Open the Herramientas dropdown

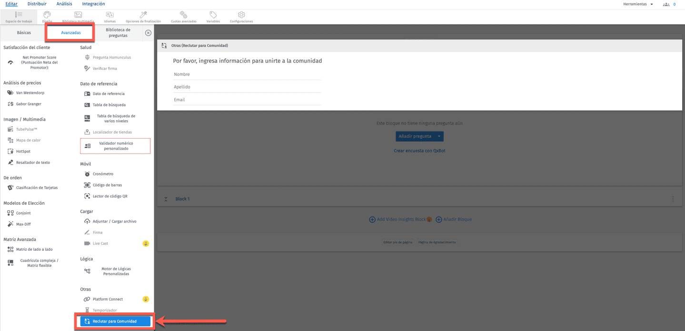point(638,4)
